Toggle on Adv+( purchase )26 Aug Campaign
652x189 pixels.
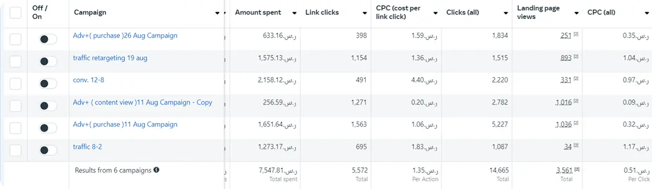[48, 39]
